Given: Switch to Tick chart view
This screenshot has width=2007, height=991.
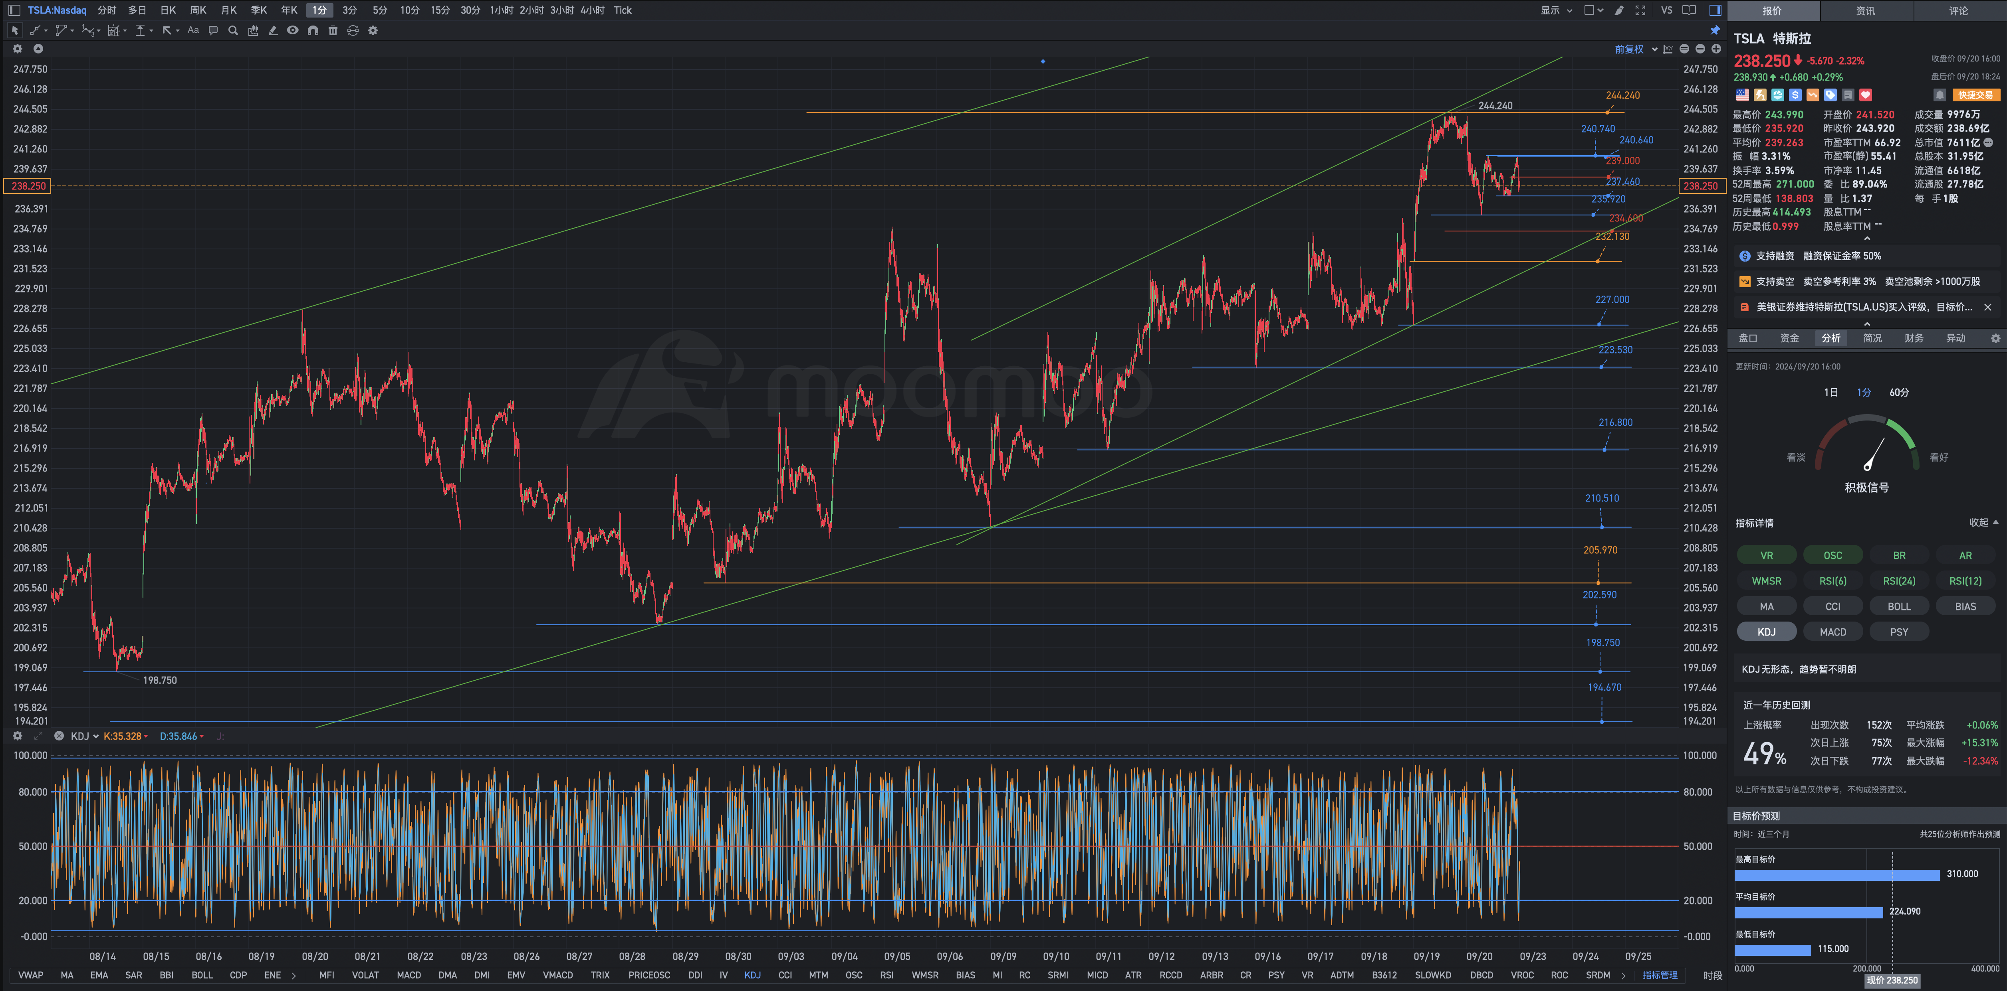Looking at the screenshot, I should pos(623,10).
